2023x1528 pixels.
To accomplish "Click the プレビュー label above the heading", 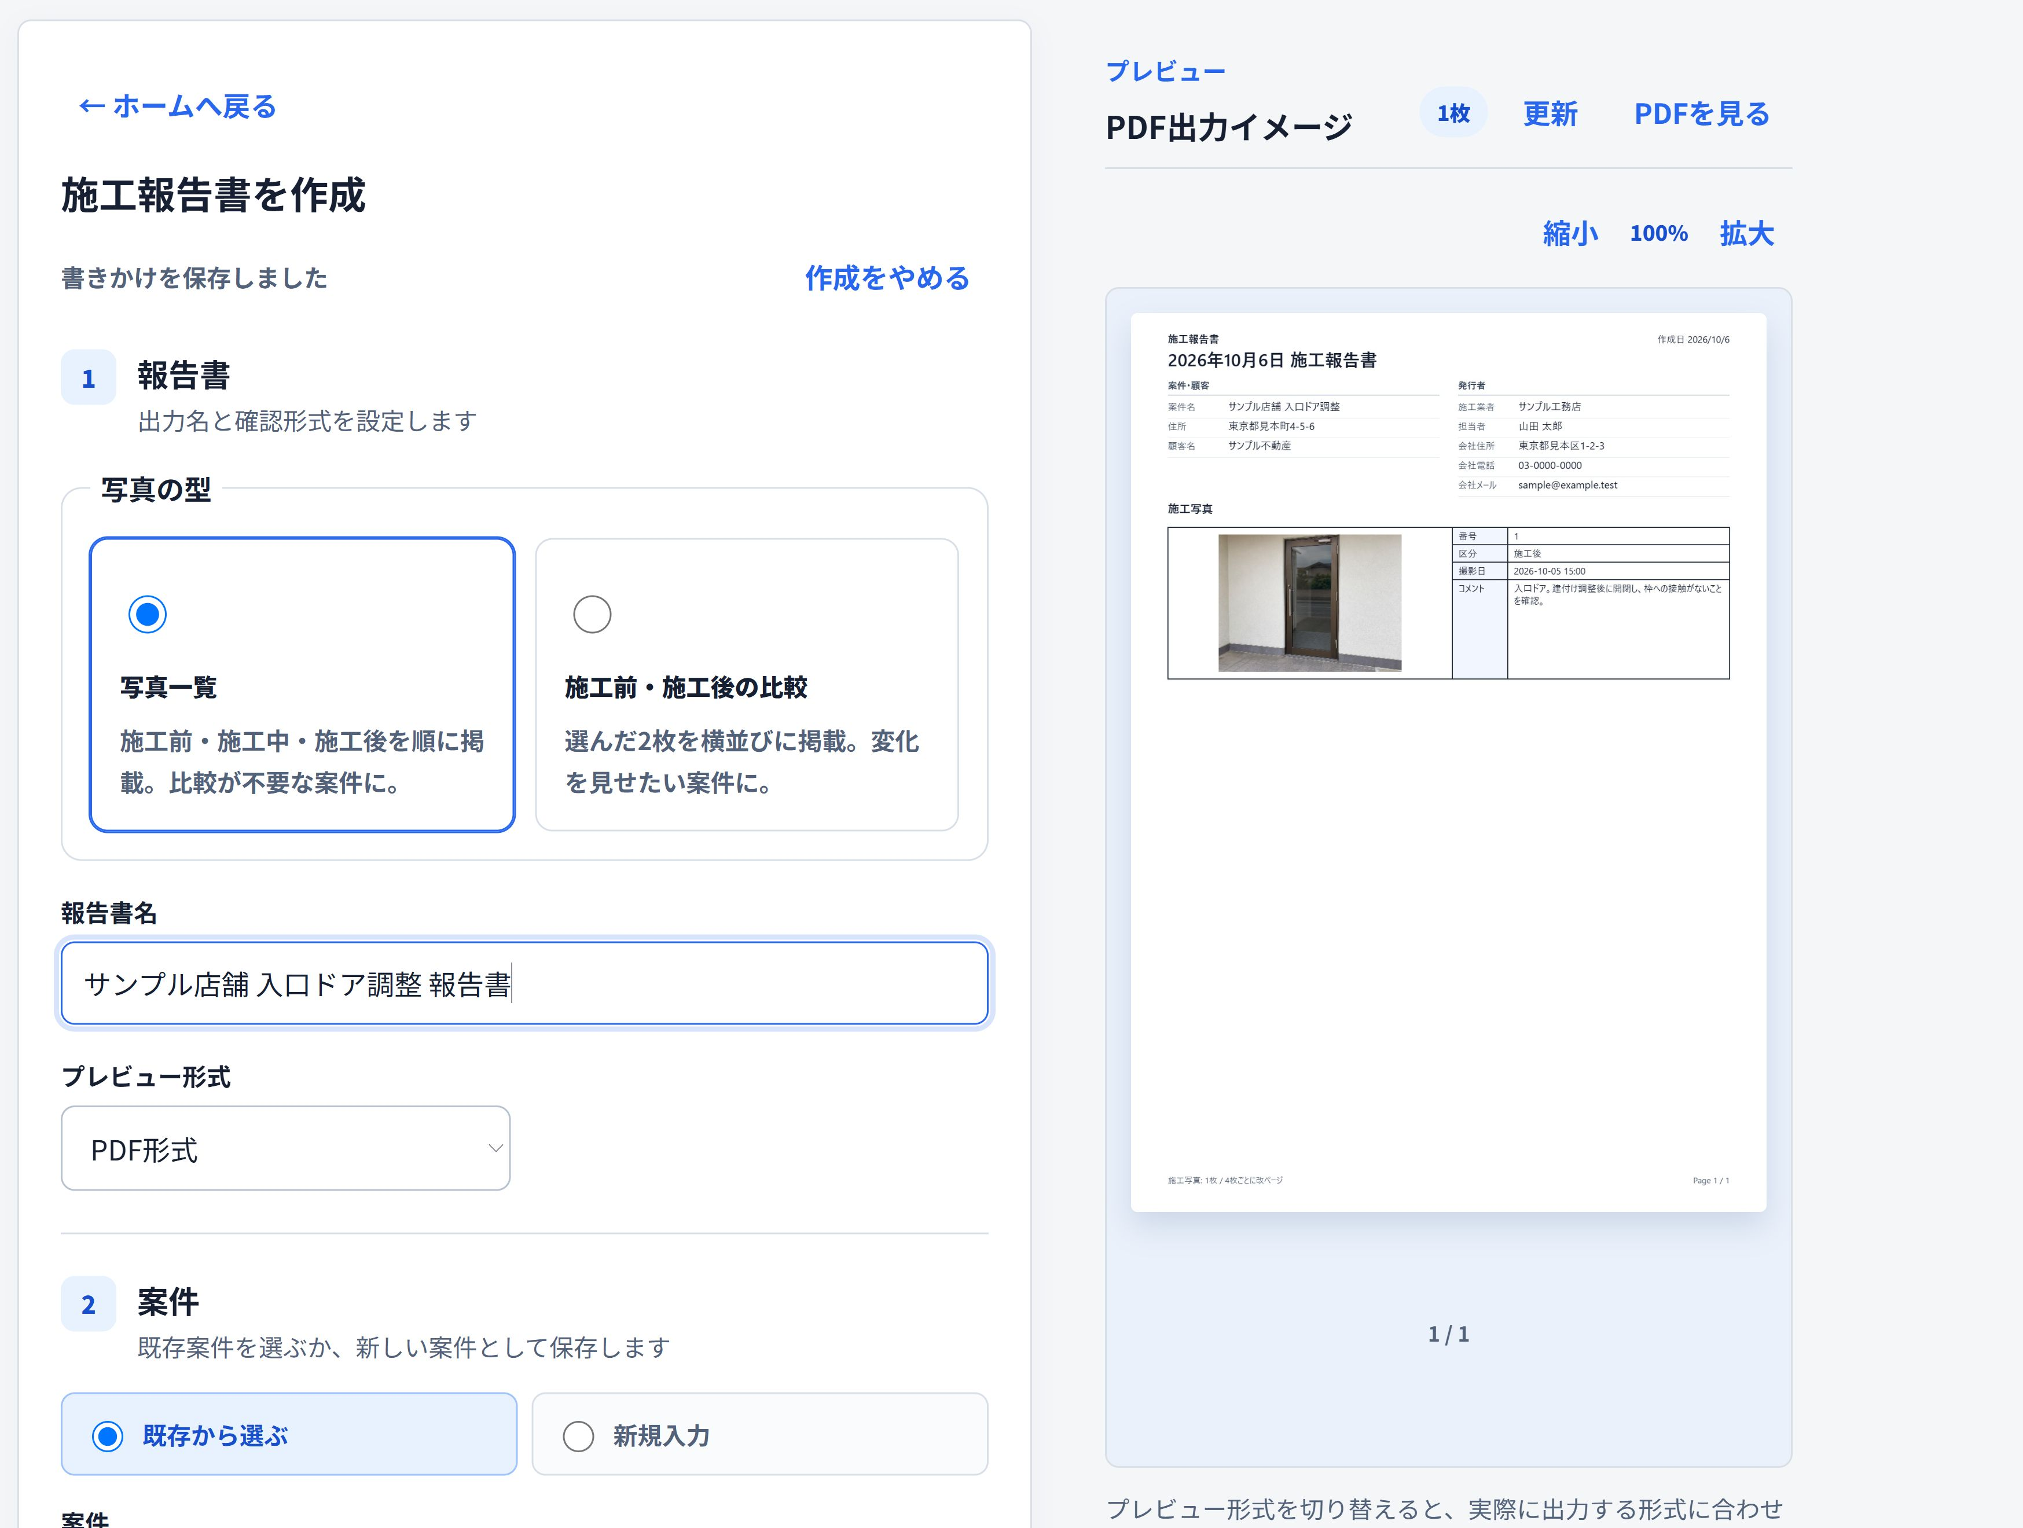I will coord(1165,71).
